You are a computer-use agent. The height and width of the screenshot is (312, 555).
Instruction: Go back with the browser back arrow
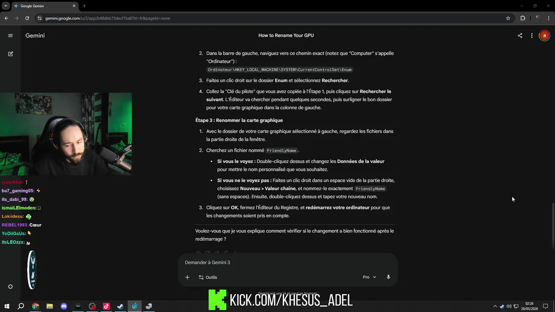click(6, 18)
